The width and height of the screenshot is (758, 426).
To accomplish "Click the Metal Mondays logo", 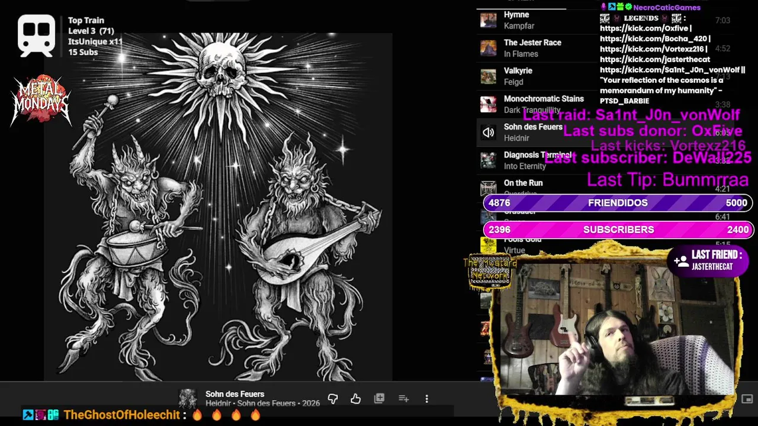I will (x=41, y=100).
